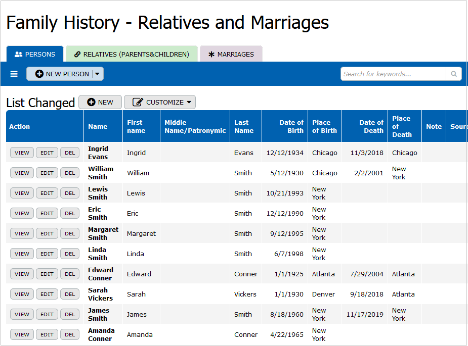Click View for Margaret Smith
Screen dimensions: 468x346
click(x=22, y=233)
